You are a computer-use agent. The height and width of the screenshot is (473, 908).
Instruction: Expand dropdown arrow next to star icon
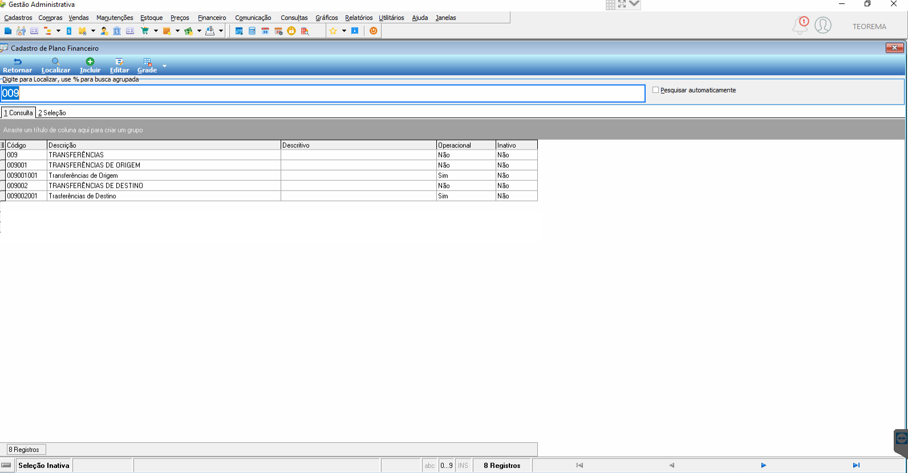[344, 31]
